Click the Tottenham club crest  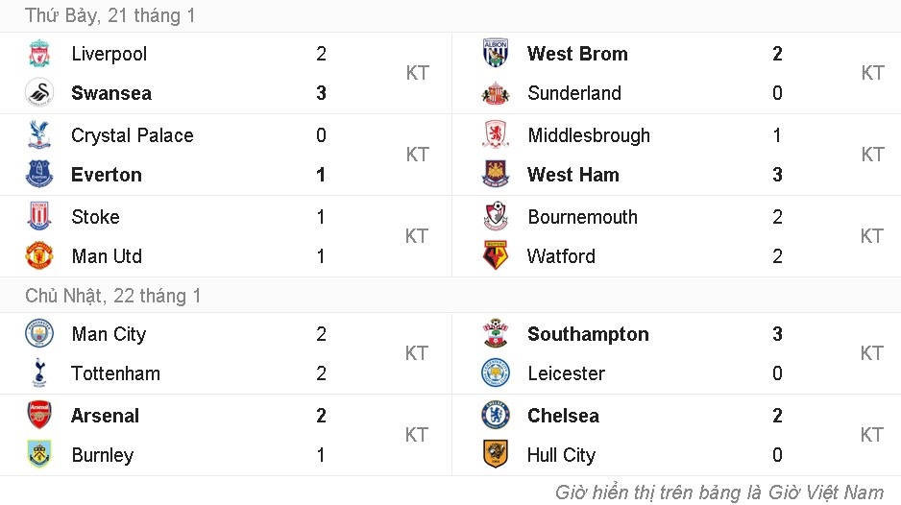(39, 373)
